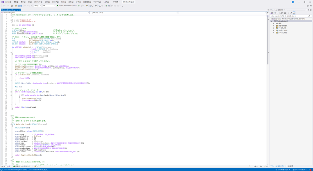
Task: Open the ヘルプ (Help) menu
Action: click(106, 2)
